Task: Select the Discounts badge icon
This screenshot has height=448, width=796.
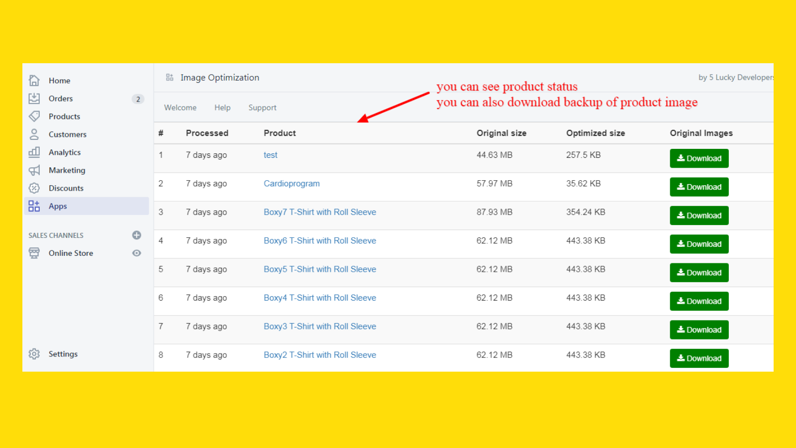Action: tap(34, 188)
